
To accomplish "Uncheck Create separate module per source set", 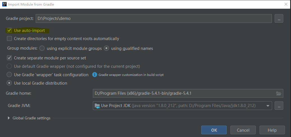I will [x=9, y=58].
